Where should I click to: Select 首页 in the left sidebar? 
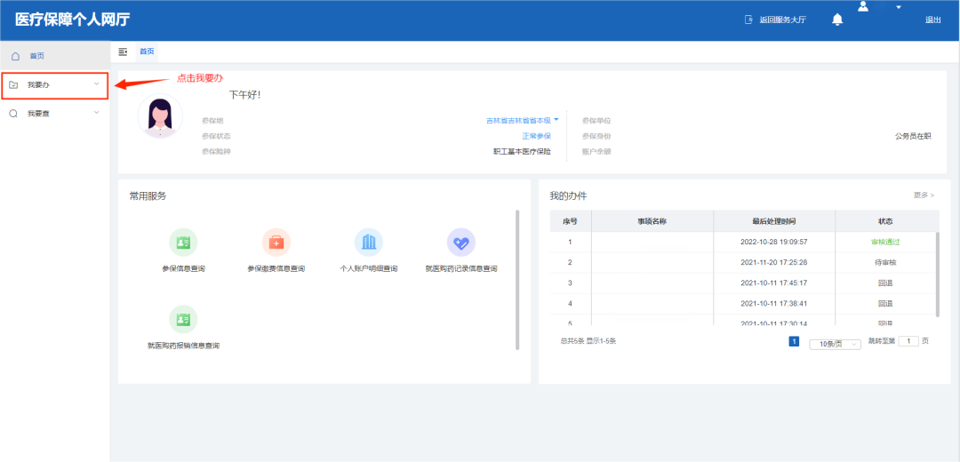pyautogui.click(x=36, y=56)
